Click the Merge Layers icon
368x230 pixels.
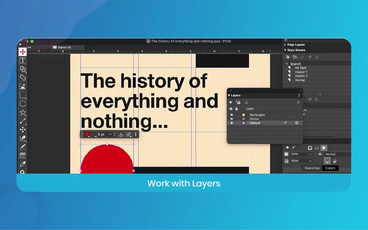pyautogui.click(x=246, y=102)
